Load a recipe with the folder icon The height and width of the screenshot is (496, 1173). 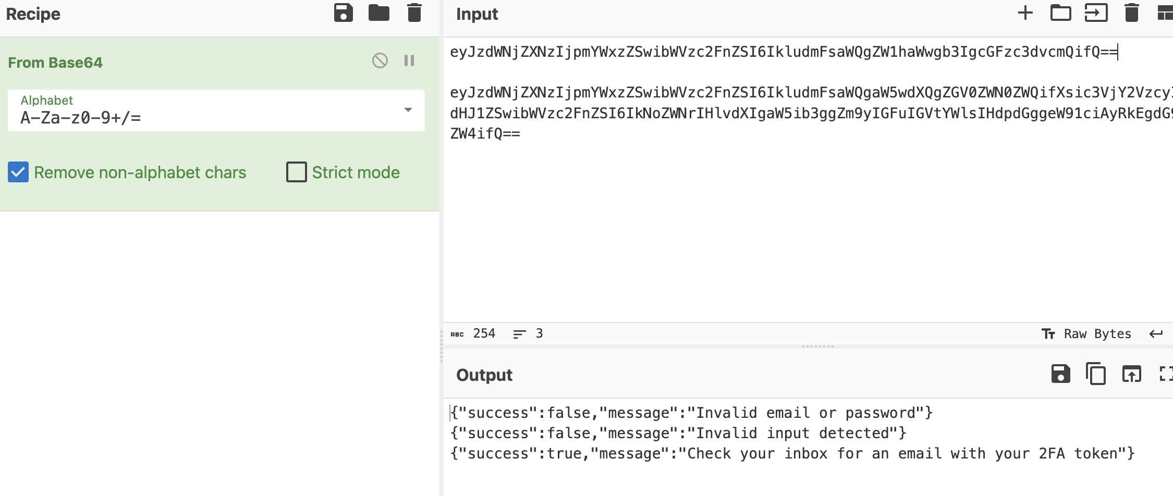tap(378, 13)
